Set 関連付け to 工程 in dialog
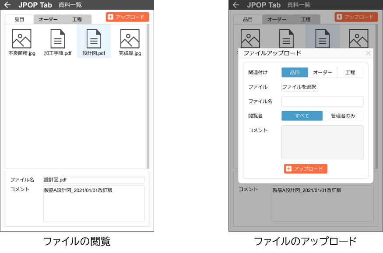The image size is (383, 253). pyautogui.click(x=350, y=72)
